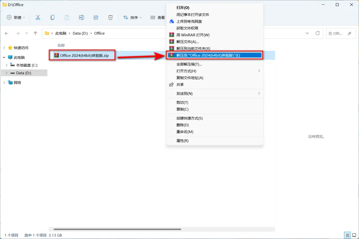Image resolution: width=359 pixels, height=239 pixels.
Task: Choose 复制(C) in context menu
Action: pos(215,109)
